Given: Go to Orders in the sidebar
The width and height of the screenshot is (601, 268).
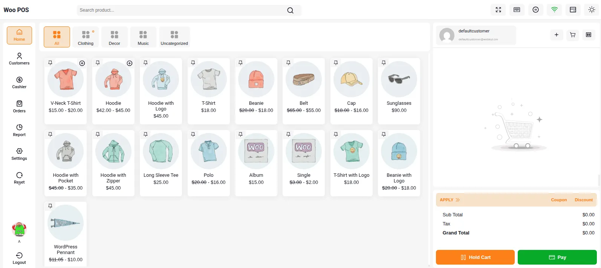Looking at the screenshot, I should point(19,106).
